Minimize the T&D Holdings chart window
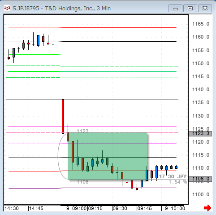 pyautogui.click(x=175, y=9)
